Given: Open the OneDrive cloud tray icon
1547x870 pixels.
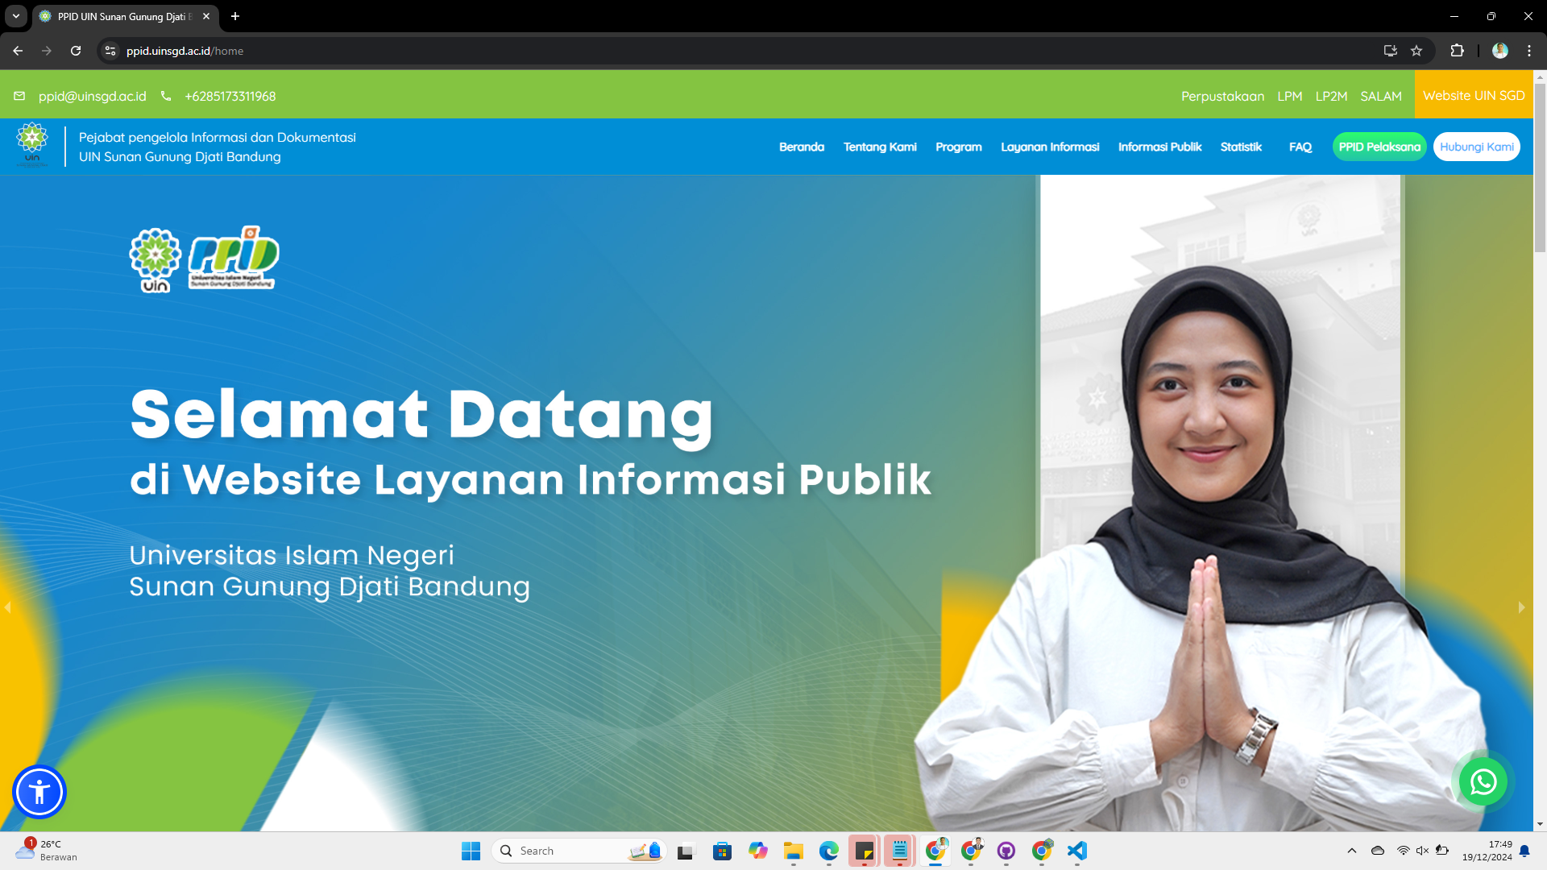Looking at the screenshot, I should (x=1378, y=851).
